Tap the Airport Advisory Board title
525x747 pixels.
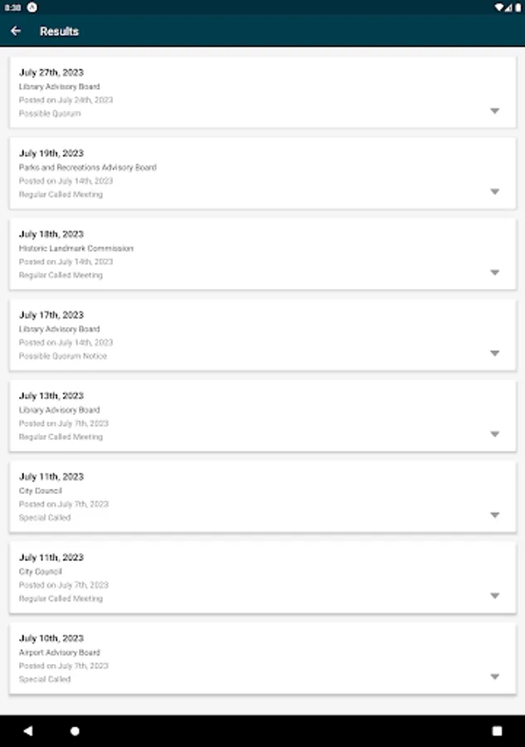59,652
